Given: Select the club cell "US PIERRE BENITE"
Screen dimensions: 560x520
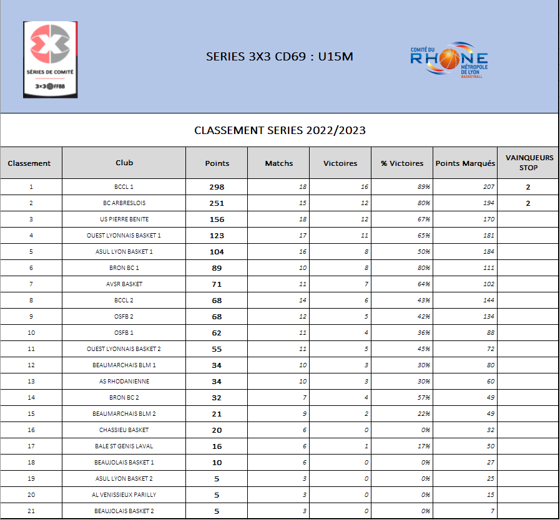Looking at the screenshot, I should click(x=124, y=219).
